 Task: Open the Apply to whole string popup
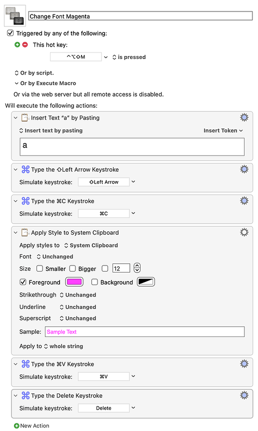[63, 346]
